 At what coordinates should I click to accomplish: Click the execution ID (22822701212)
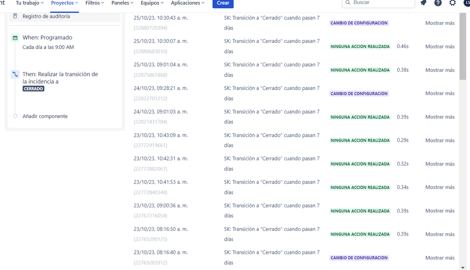[151, 98]
